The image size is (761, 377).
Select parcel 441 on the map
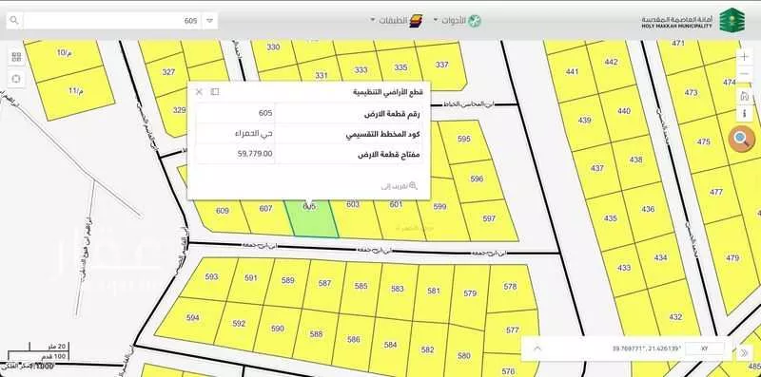pos(573,72)
